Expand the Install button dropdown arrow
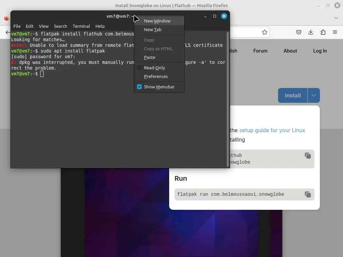The width and height of the screenshot is (343, 257). click(x=314, y=95)
